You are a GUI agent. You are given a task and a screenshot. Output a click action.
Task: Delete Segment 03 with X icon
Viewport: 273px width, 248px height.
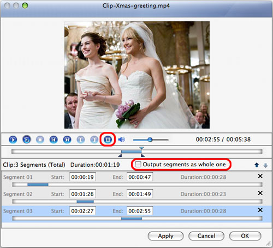tap(260, 210)
